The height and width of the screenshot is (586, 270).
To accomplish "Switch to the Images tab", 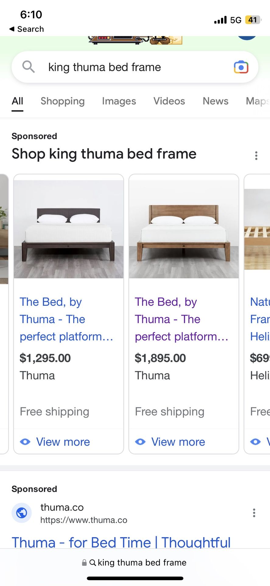I will (119, 101).
